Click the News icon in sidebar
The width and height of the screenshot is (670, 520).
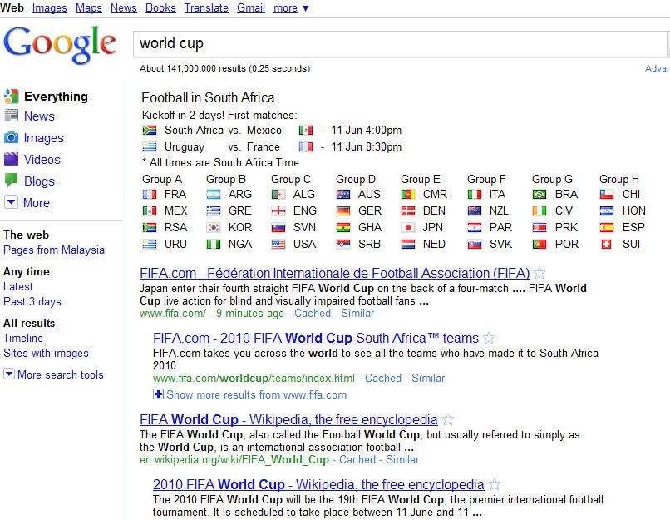click(x=11, y=116)
